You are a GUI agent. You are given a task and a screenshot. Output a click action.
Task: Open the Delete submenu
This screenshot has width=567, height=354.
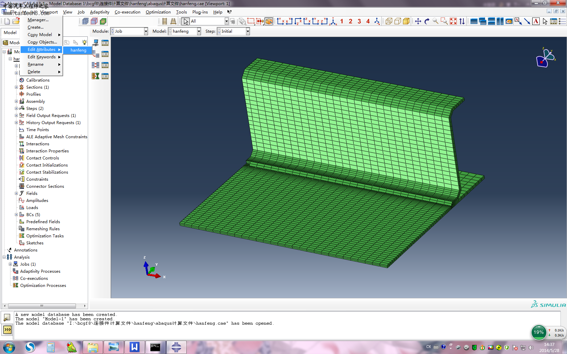[x=42, y=72]
